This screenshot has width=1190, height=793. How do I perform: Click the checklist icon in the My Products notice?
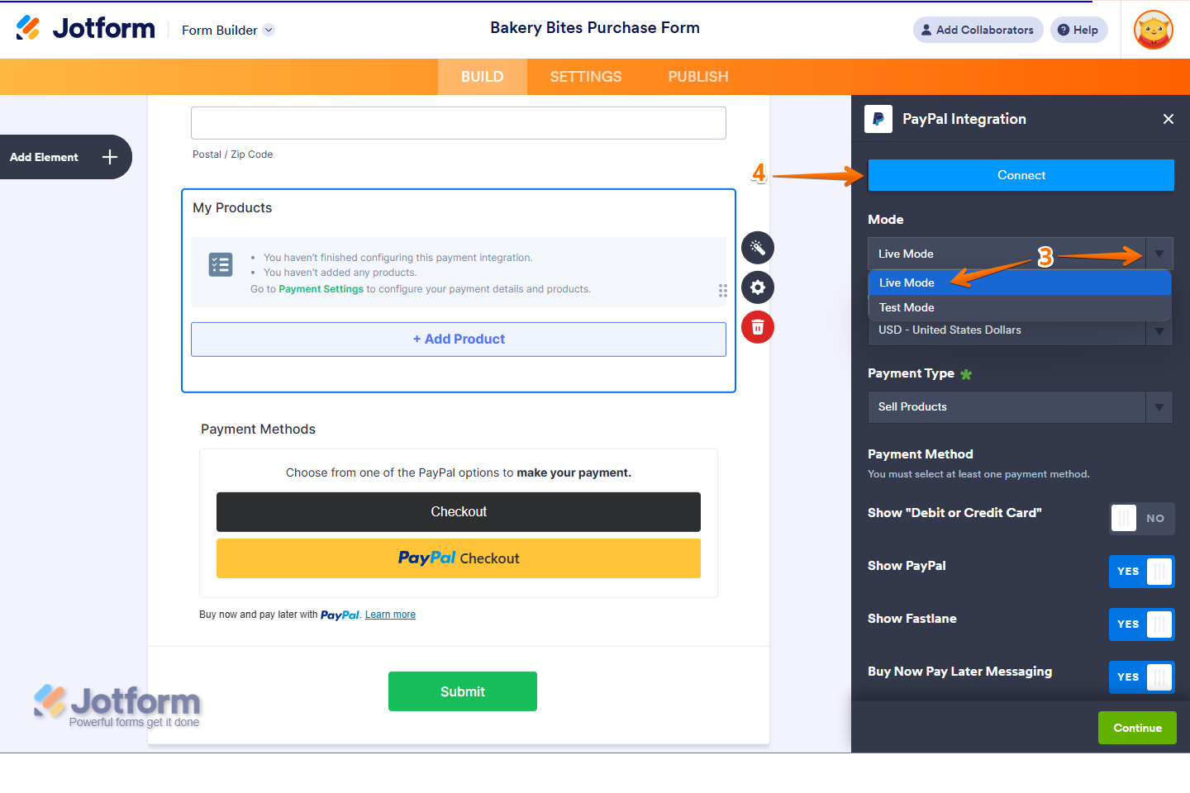[221, 264]
